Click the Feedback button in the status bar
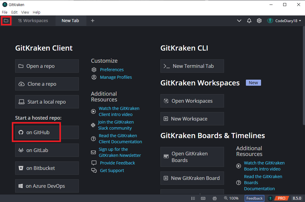Screen dimensions: 305x202 254,198
